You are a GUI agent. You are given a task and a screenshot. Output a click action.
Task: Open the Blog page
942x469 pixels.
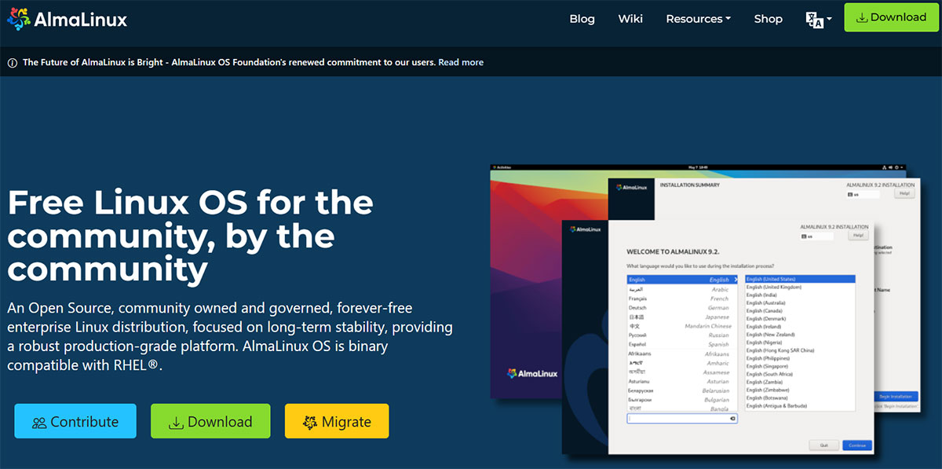pyautogui.click(x=582, y=19)
